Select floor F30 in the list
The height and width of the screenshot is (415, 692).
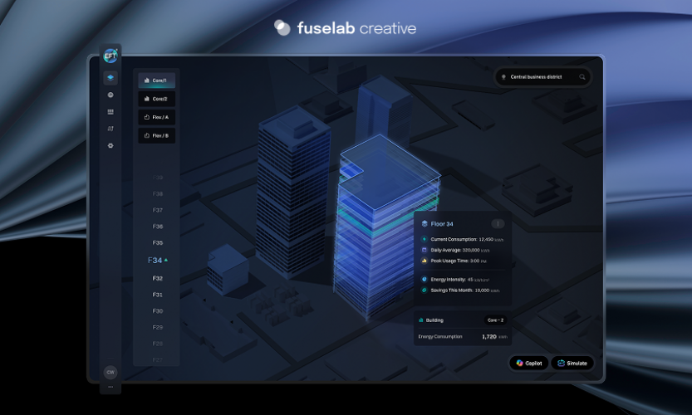click(158, 311)
